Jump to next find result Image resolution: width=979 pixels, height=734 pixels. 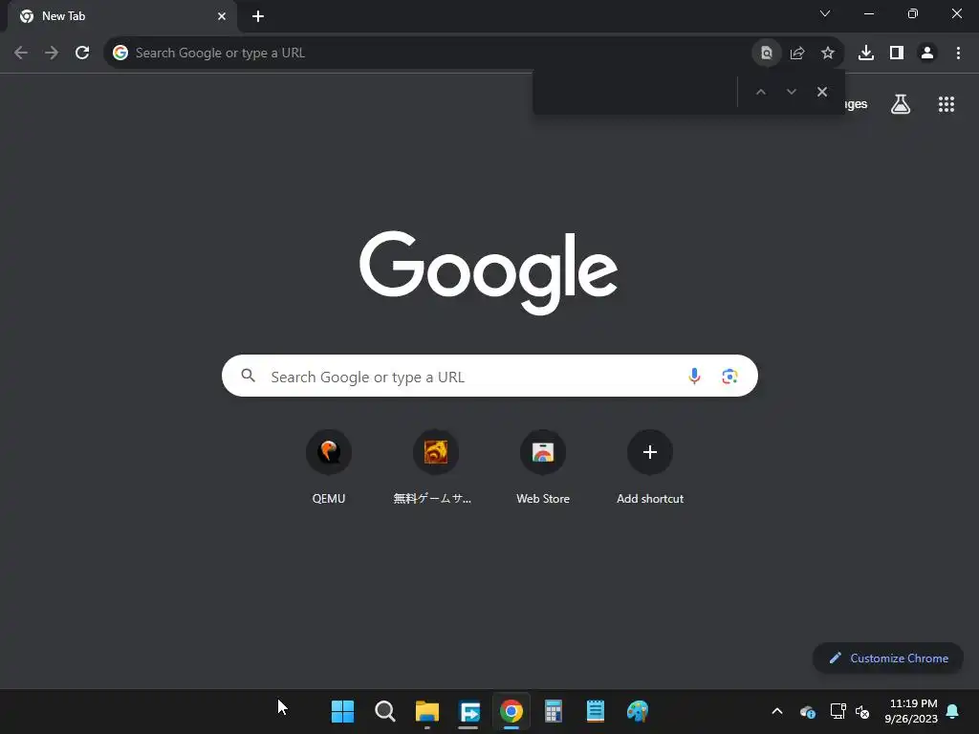click(x=792, y=92)
